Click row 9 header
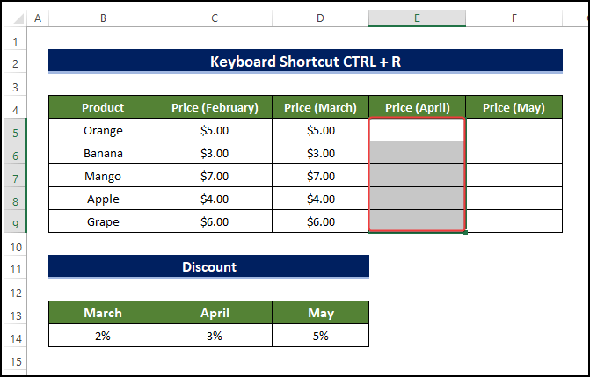The image size is (590, 377). click(x=16, y=222)
